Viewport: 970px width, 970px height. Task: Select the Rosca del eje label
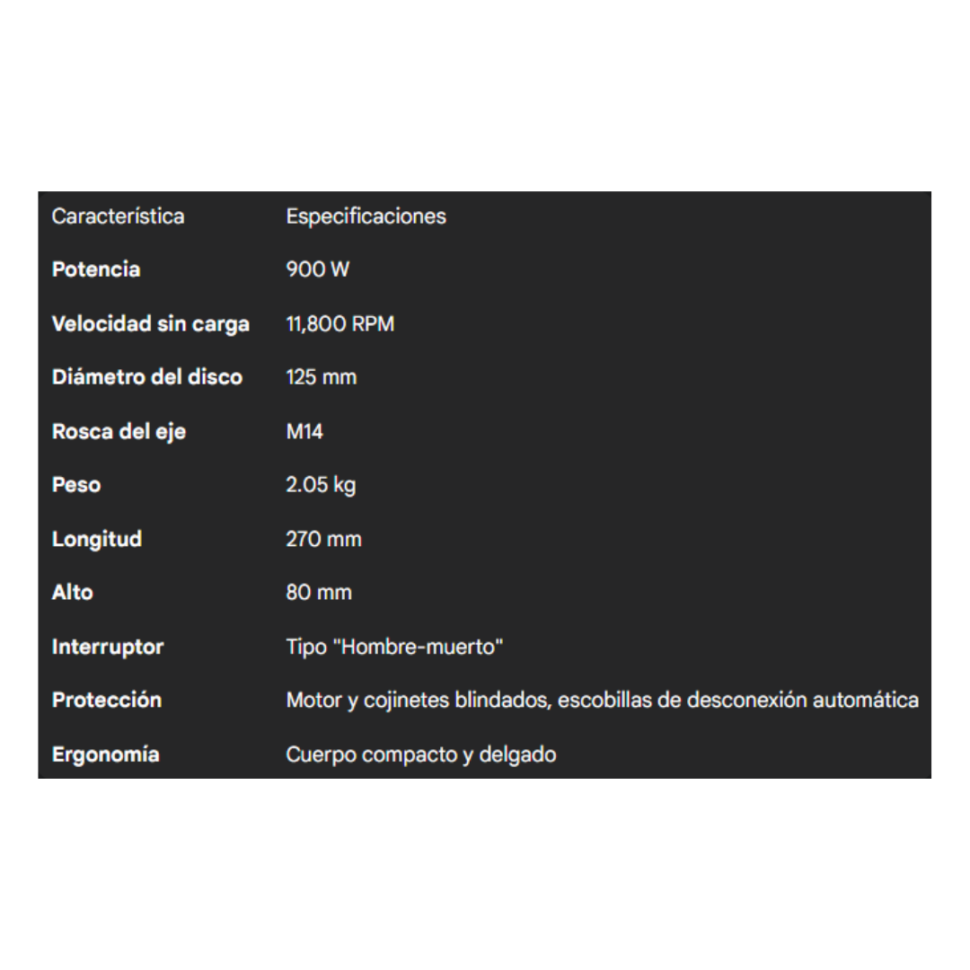[119, 431]
